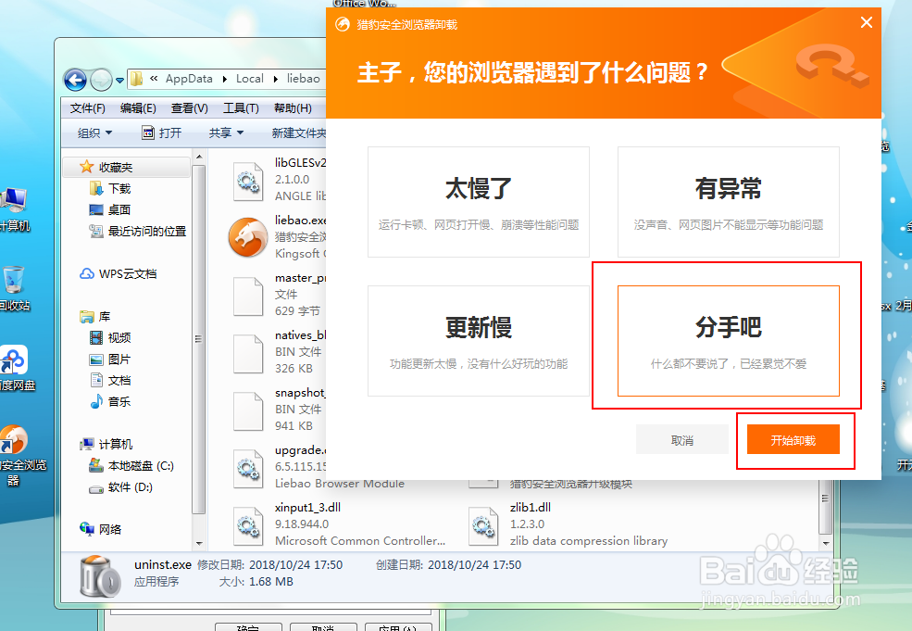Click the upgrade file gear icon

248,469
